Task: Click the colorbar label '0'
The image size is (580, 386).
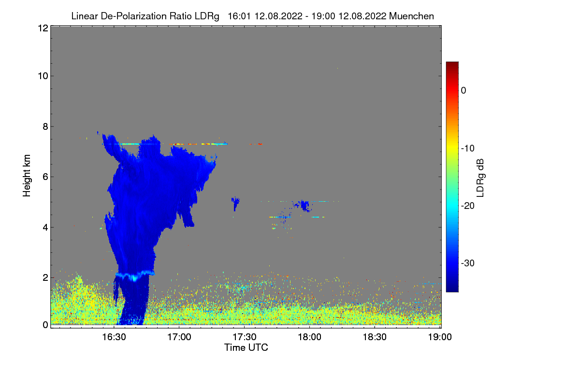Action: [x=464, y=90]
